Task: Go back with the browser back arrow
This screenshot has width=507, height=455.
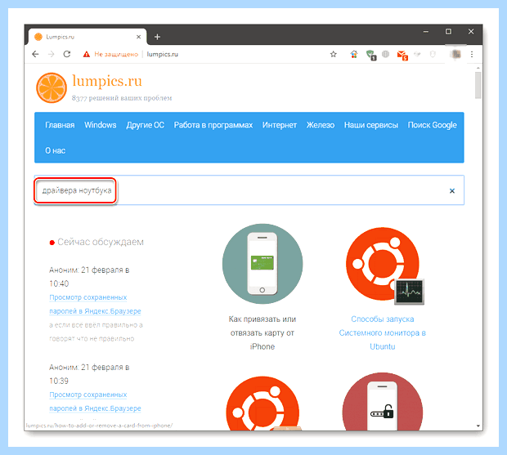Action: [35, 54]
